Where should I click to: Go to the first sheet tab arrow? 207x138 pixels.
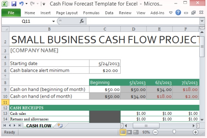pyautogui.click(x=5, y=125)
